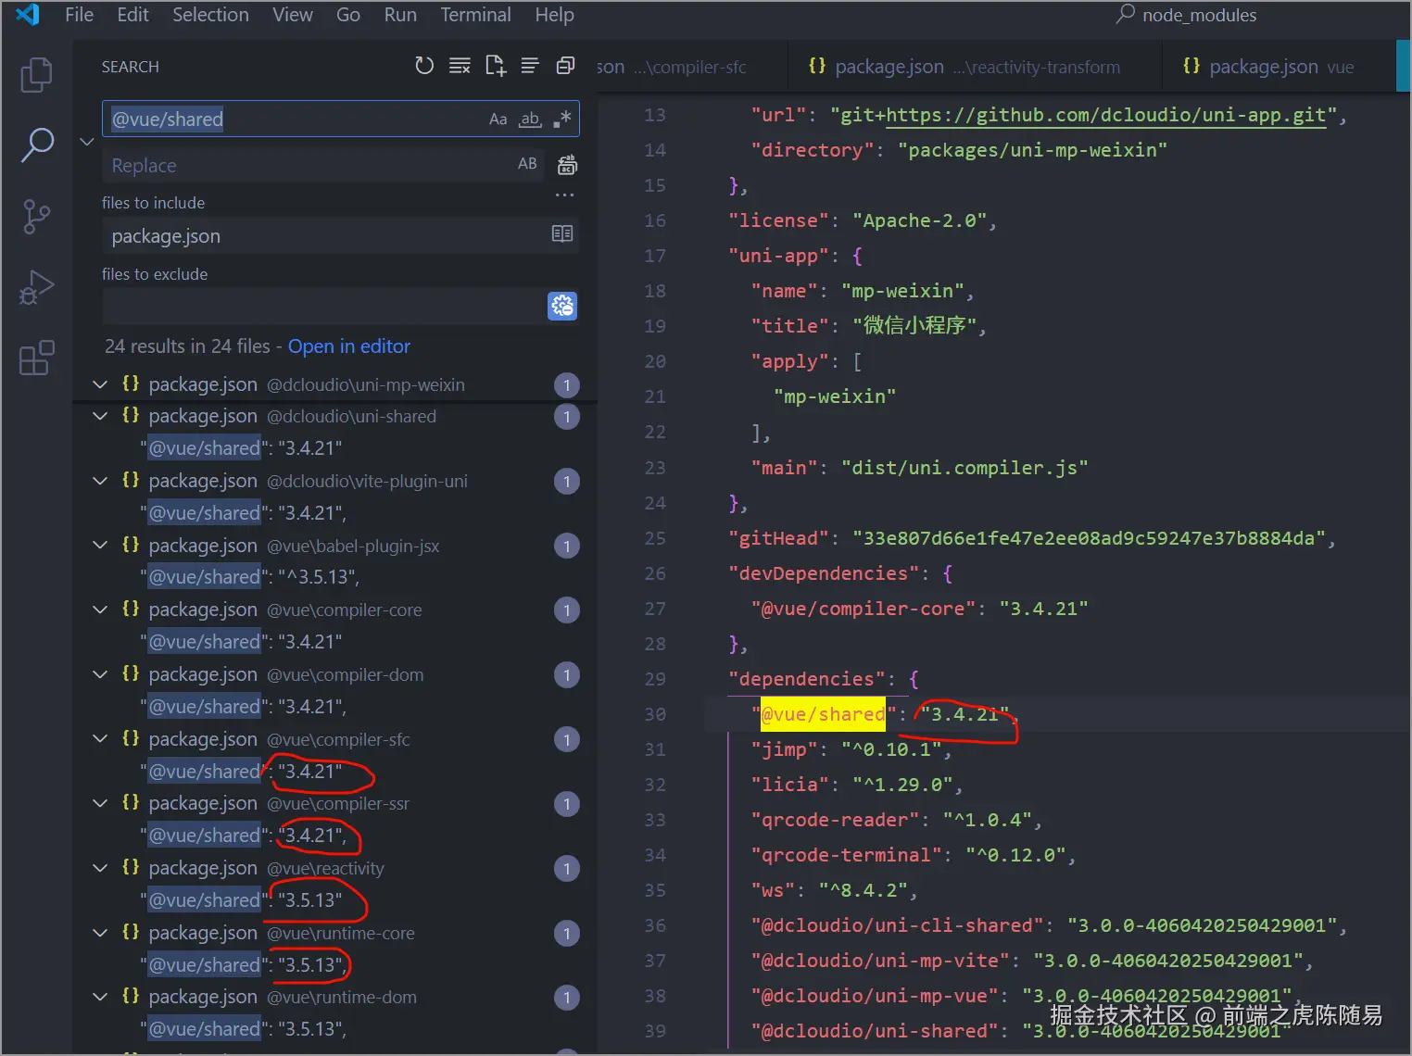Open the Go menu
The height and width of the screenshot is (1056, 1412).
(x=348, y=15)
